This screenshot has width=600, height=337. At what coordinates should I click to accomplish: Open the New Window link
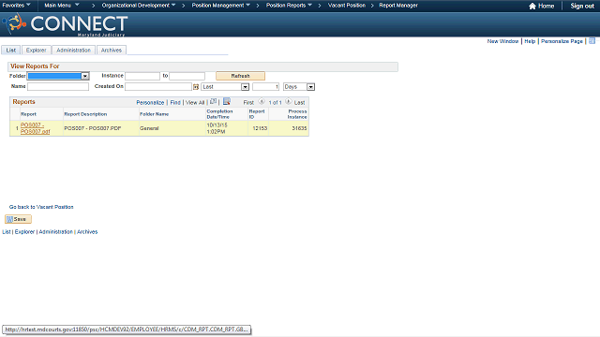pos(502,41)
